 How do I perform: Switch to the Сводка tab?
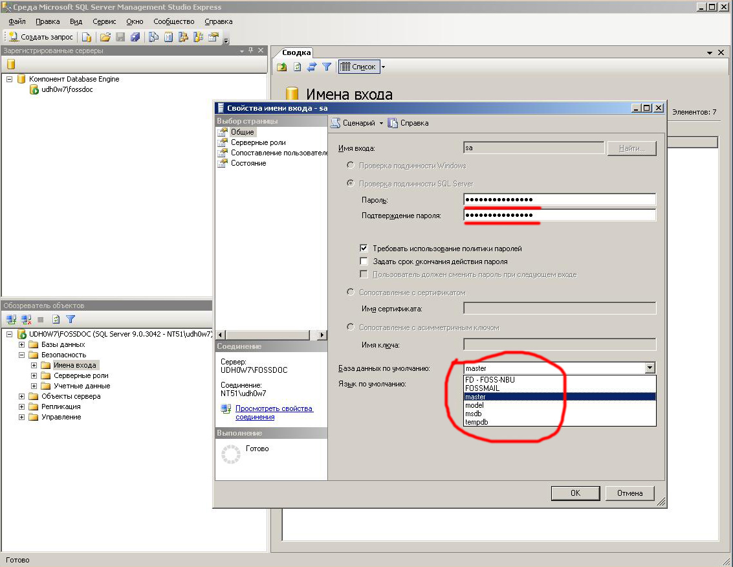(x=296, y=52)
